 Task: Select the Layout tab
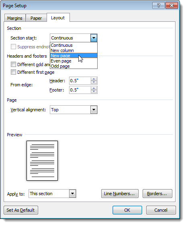coord(58,18)
